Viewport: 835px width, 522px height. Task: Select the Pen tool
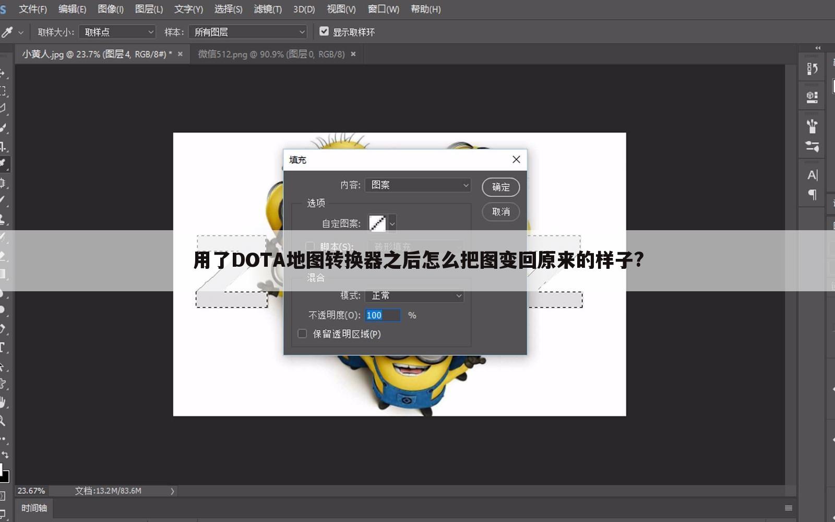(3, 329)
